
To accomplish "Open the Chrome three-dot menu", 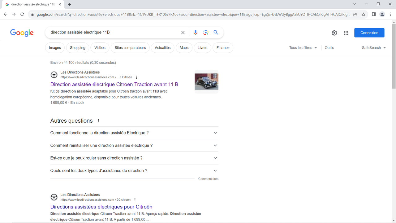I will click(x=390, y=14).
